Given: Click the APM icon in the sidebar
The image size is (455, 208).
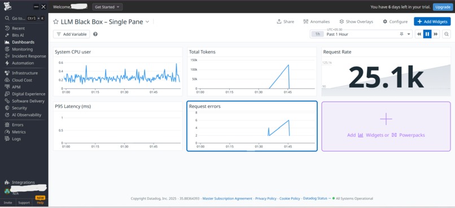Looking at the screenshot, I should coord(7,87).
